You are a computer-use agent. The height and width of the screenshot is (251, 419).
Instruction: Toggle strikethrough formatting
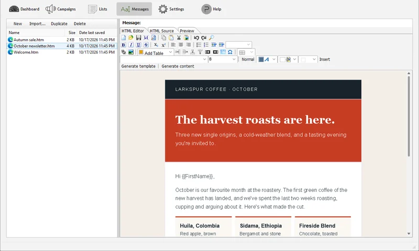pyautogui.click(x=146, y=45)
